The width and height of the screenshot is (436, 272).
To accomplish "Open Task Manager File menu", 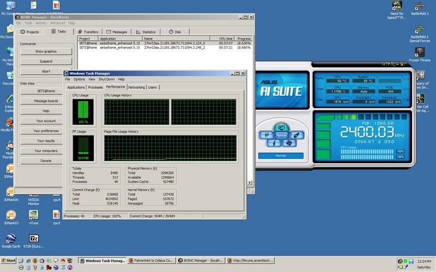I will (67, 79).
